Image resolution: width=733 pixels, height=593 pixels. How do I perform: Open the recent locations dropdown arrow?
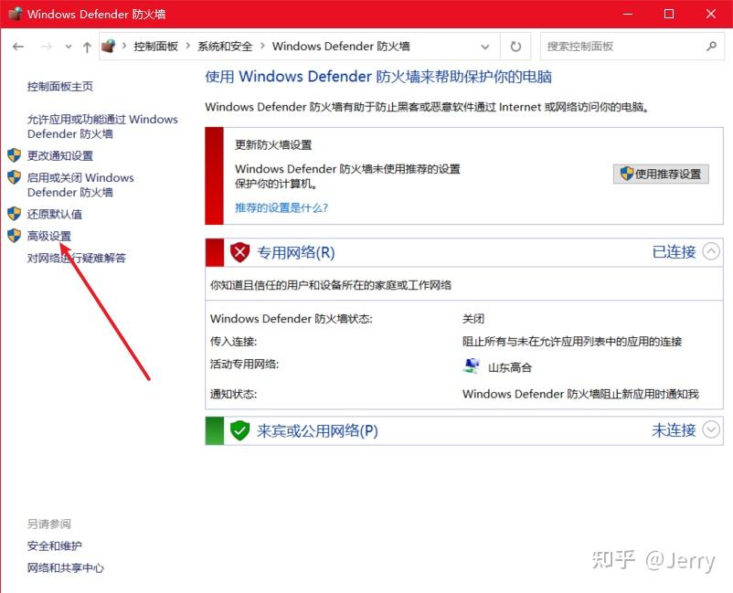pos(69,47)
